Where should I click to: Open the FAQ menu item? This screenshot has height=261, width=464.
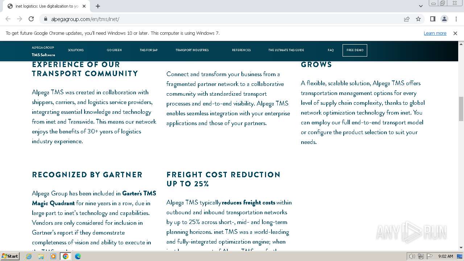click(331, 50)
